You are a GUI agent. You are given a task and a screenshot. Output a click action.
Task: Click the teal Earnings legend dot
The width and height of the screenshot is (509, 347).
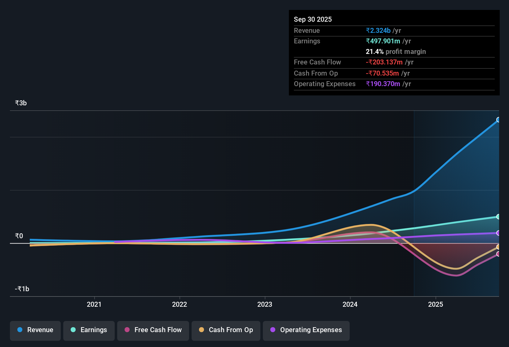pyautogui.click(x=73, y=330)
